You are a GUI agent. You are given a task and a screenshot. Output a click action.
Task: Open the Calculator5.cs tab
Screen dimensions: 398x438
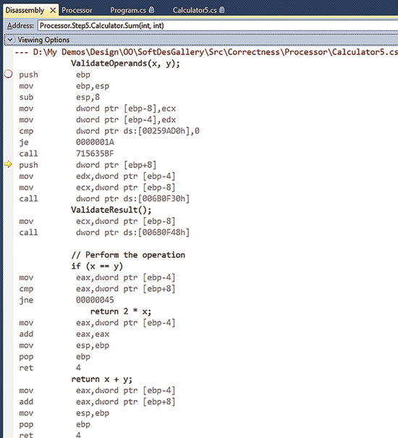(x=195, y=10)
